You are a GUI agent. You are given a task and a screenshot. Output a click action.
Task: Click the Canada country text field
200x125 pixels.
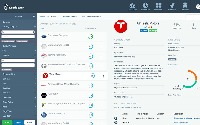pos(18,37)
